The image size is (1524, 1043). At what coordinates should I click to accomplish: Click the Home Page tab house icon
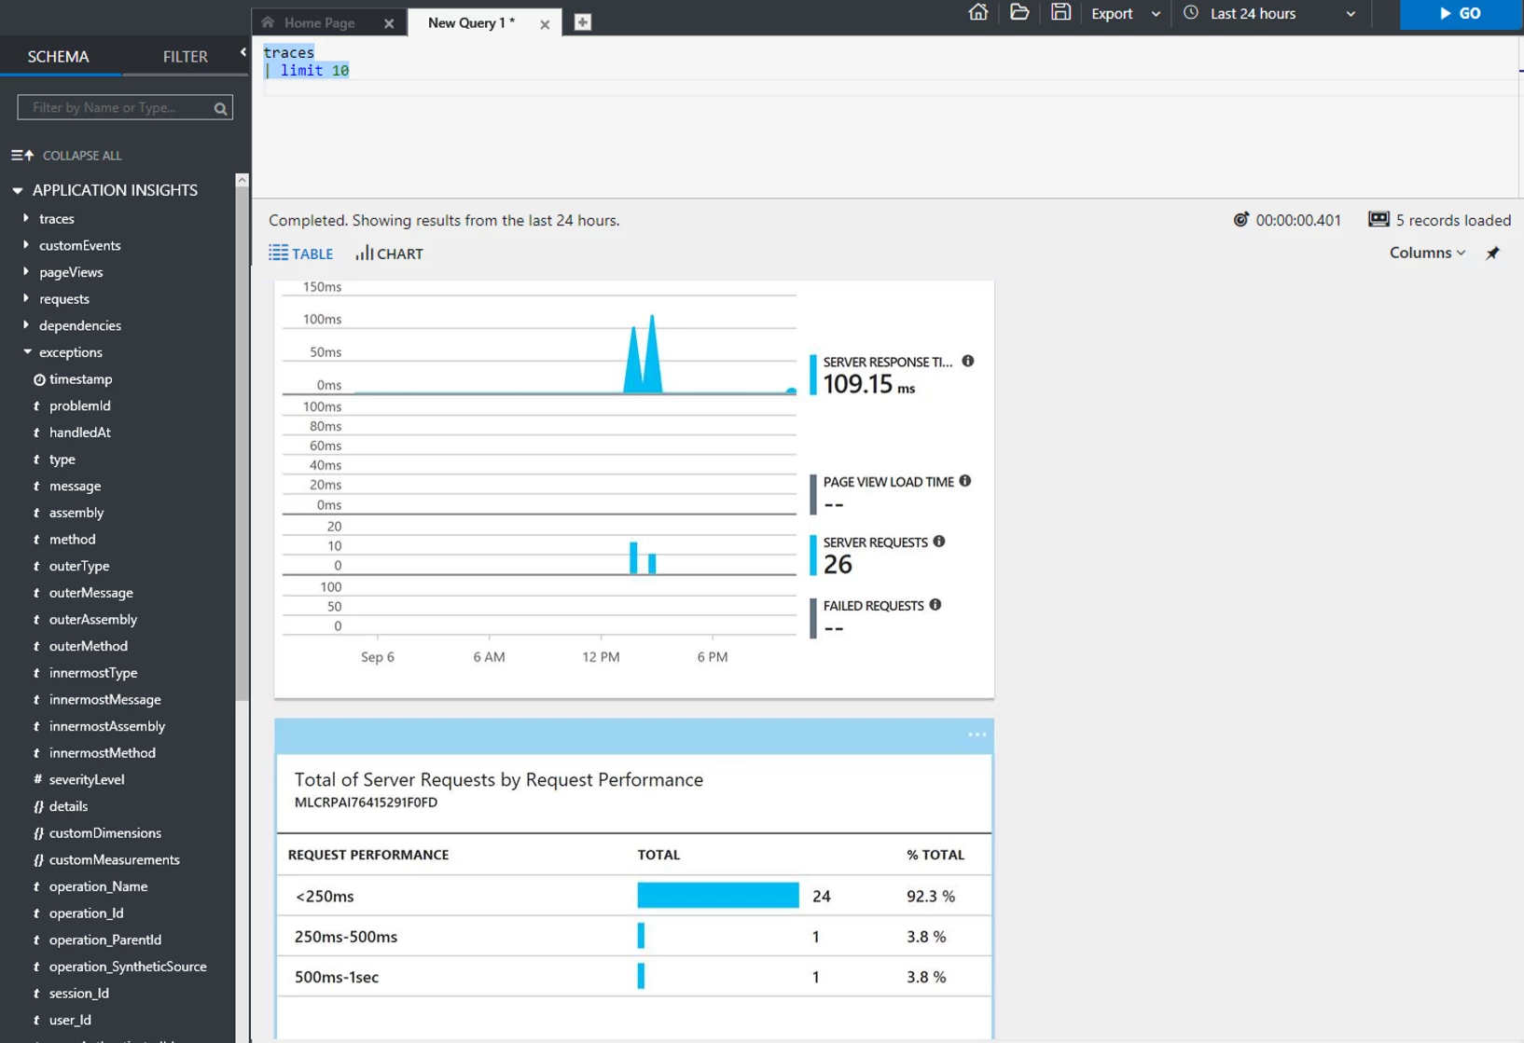tap(269, 22)
